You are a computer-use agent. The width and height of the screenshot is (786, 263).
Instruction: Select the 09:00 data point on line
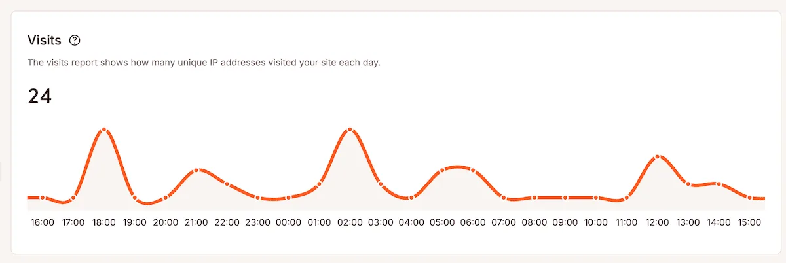point(565,197)
